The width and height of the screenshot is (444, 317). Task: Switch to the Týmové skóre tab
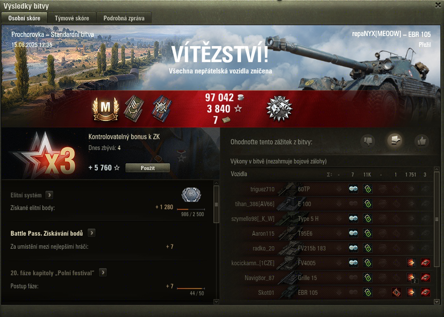pos(72,18)
